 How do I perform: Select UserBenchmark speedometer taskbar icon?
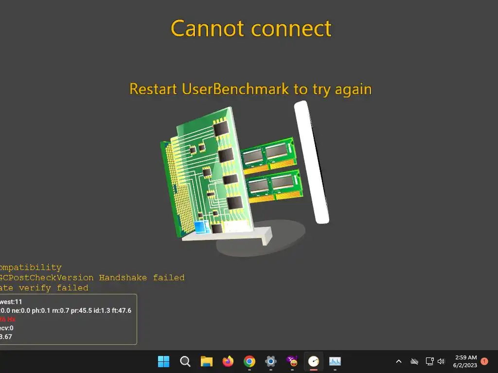[x=314, y=361]
